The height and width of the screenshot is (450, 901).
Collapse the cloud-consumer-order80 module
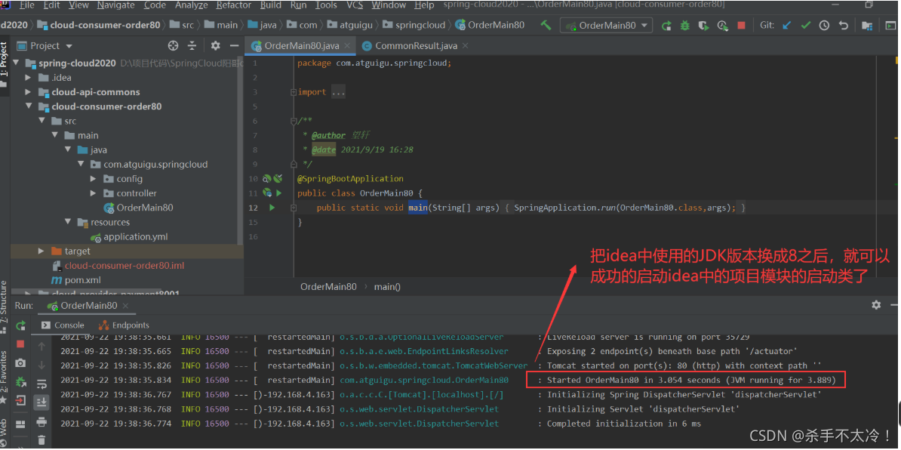coord(28,106)
